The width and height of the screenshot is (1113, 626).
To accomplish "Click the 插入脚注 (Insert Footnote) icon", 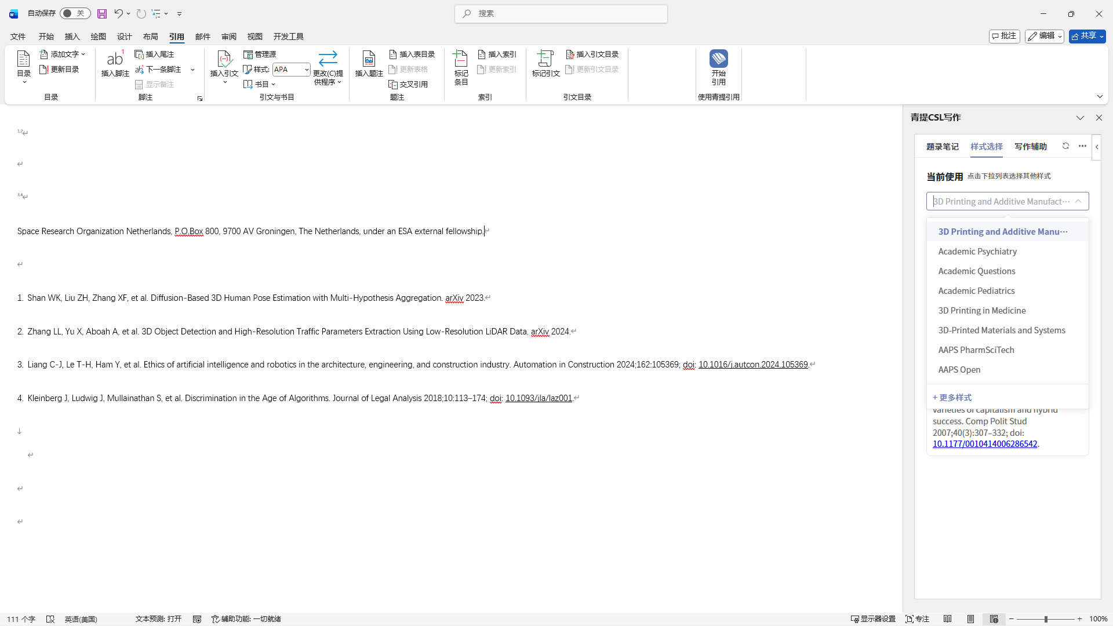I will [x=115, y=59].
